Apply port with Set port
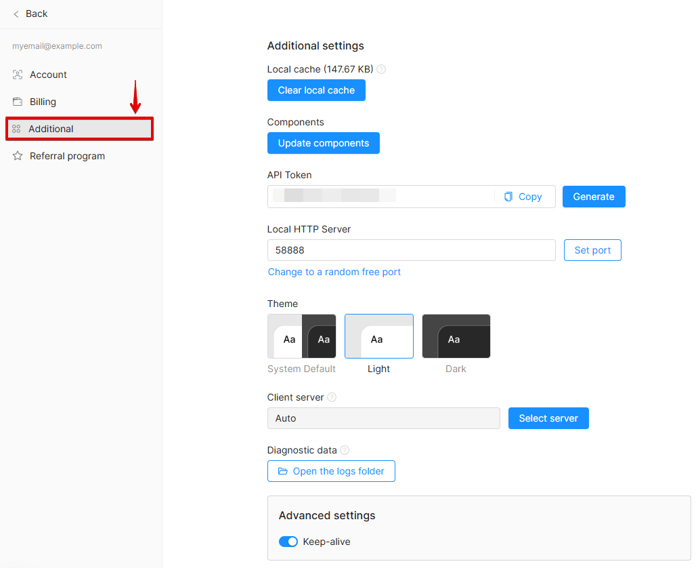Image resolution: width=698 pixels, height=568 pixels. 592,250
